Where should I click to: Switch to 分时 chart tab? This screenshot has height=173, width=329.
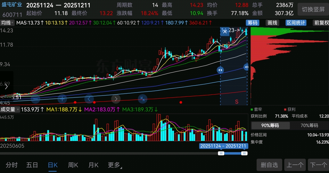12,165
